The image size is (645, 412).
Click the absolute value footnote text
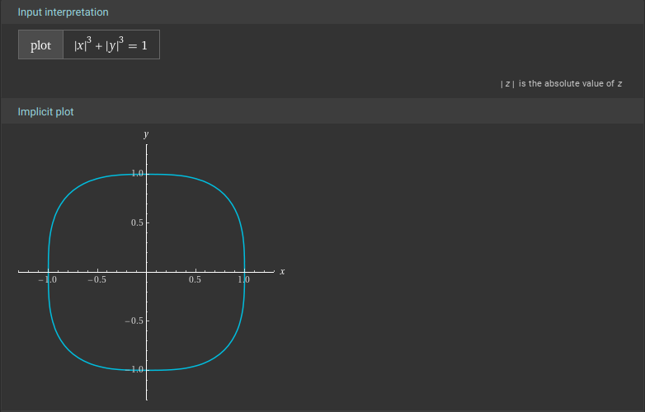tap(561, 84)
